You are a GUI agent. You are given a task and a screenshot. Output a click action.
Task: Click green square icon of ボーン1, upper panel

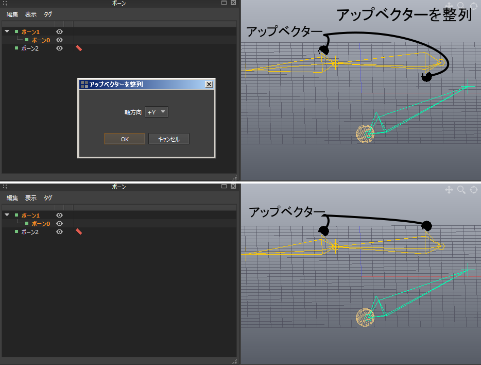(x=16, y=31)
